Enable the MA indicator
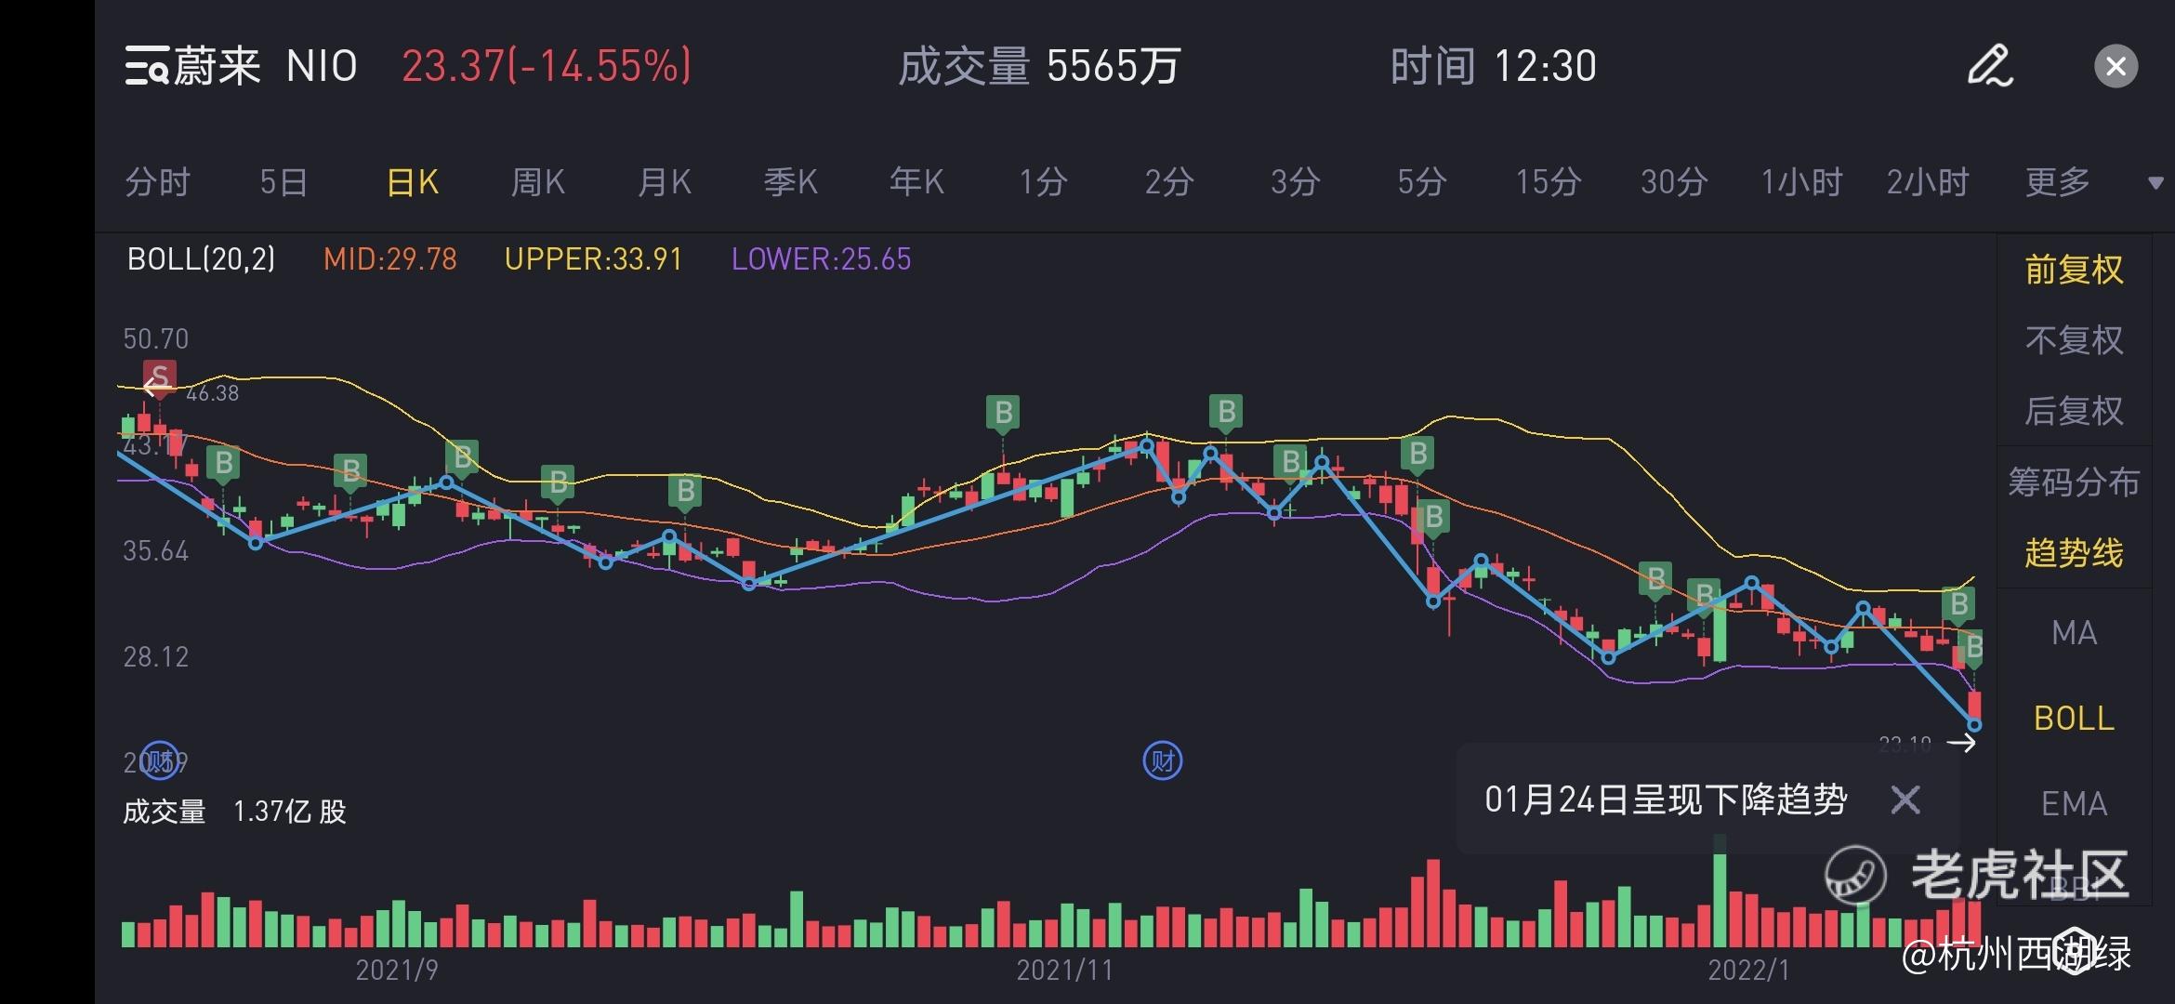This screenshot has width=2175, height=1004. click(x=2075, y=633)
